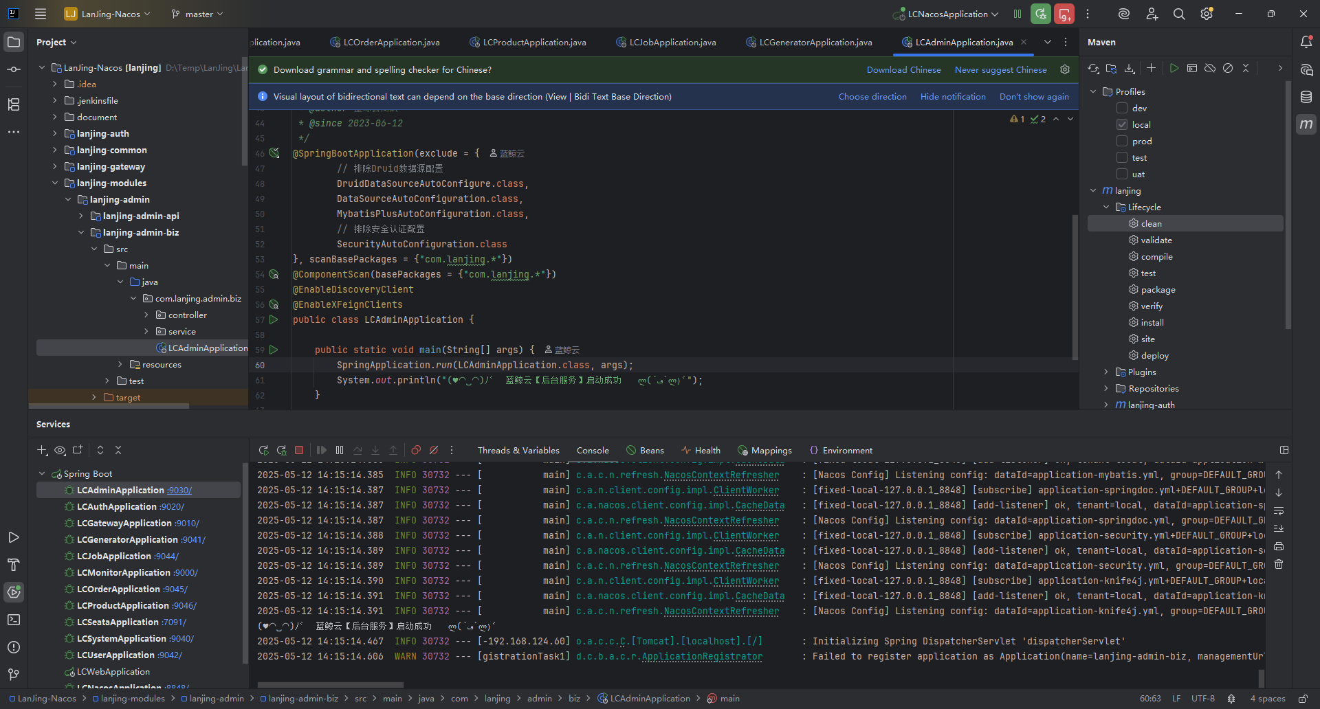
Task: Open the Mappings tab
Action: tap(764, 450)
